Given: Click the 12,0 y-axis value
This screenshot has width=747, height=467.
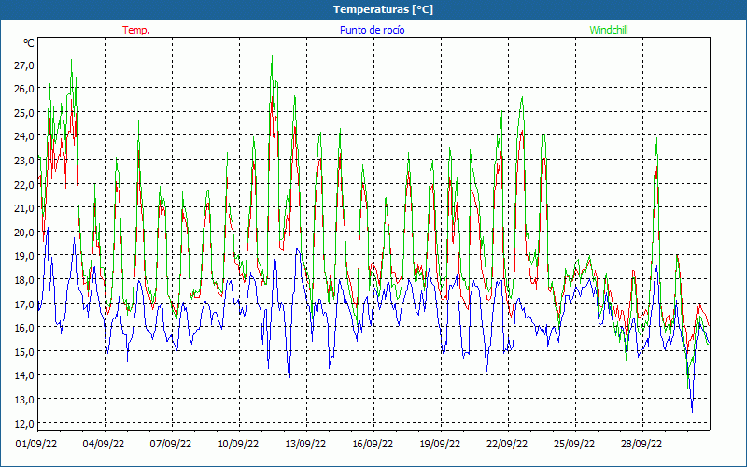Looking at the screenshot, I should point(23,424).
